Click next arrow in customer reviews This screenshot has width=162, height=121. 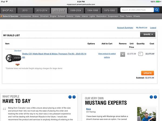[x=74, y=97]
